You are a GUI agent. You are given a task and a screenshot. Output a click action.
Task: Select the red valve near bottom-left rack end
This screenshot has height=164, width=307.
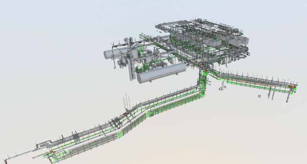coord(54,152)
